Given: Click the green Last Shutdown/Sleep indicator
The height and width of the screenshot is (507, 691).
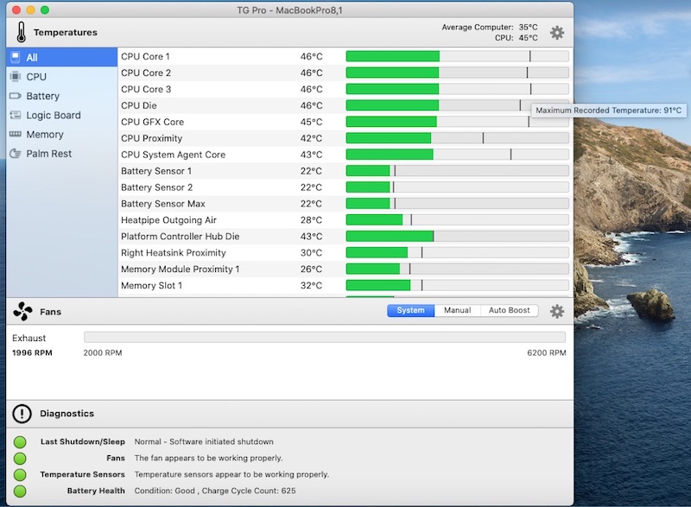Looking at the screenshot, I should pos(20,441).
